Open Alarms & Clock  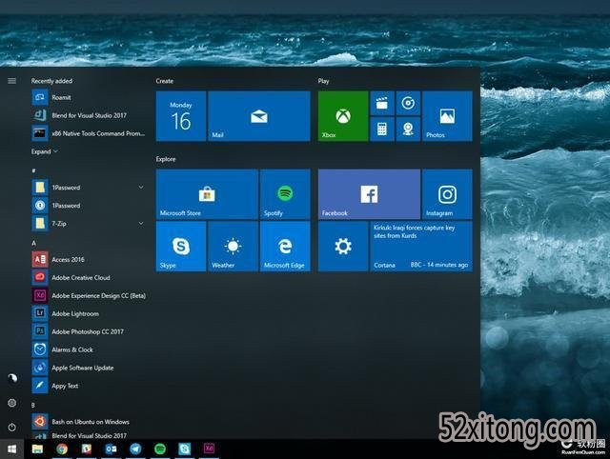click(89, 349)
